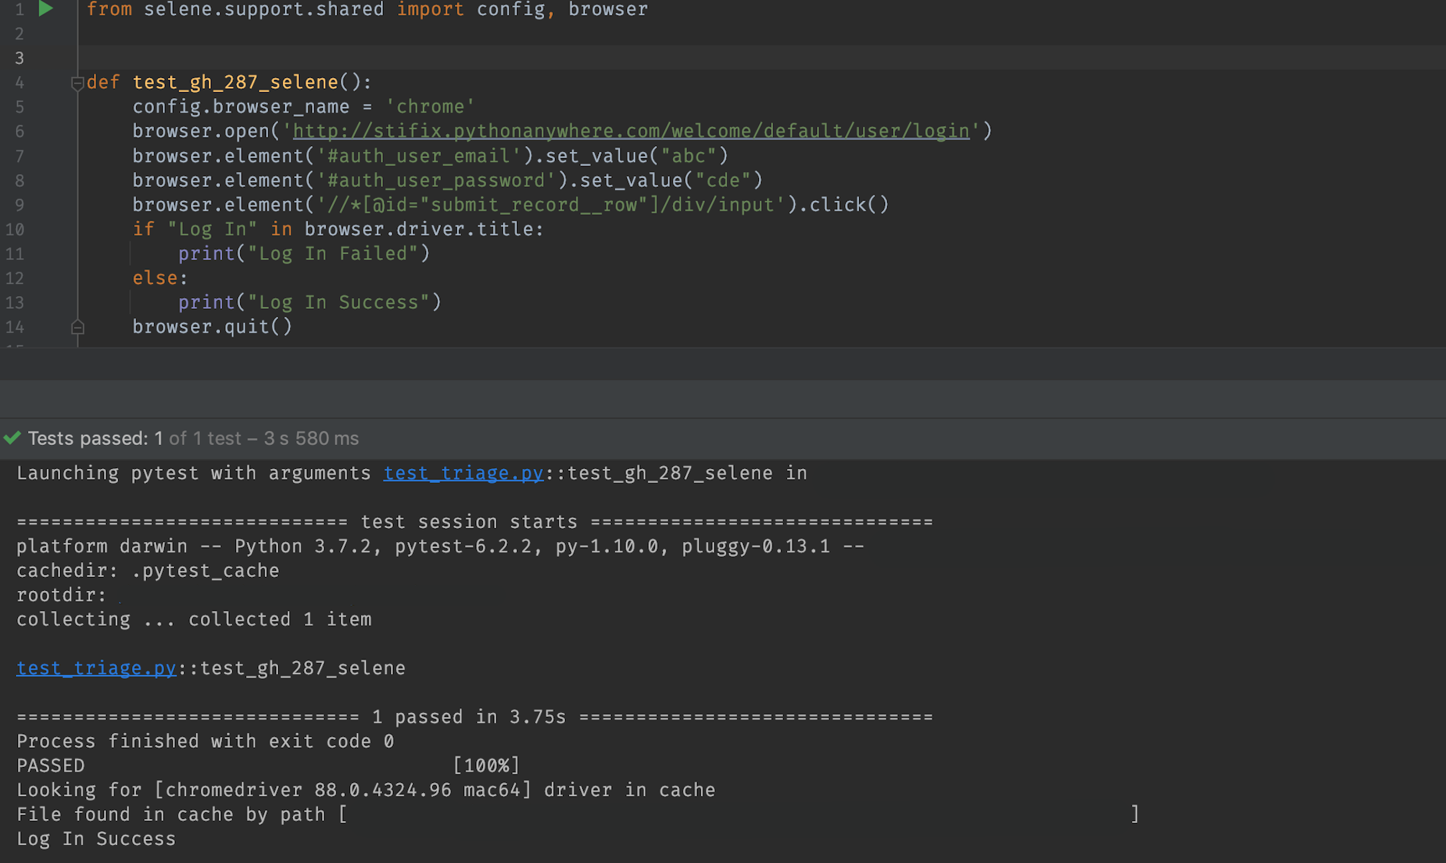This screenshot has width=1446, height=863.
Task: Click the padlock-style fold icon at line 14
Action: coord(77,326)
